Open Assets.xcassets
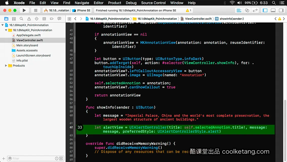287x162 pixels. (x=27, y=50)
